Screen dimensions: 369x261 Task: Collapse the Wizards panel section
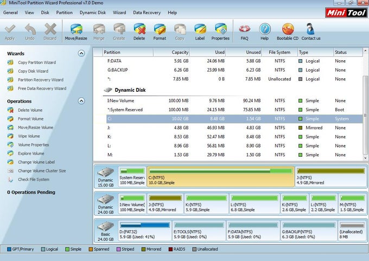pos(81,53)
